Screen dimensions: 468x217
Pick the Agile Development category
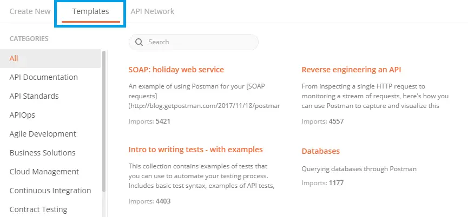tap(43, 134)
